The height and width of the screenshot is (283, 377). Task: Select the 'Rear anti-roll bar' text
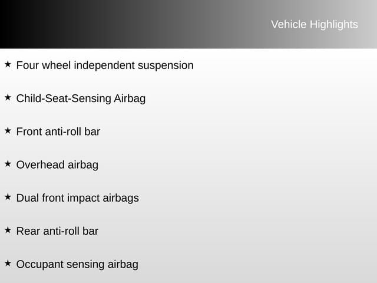coord(57,231)
